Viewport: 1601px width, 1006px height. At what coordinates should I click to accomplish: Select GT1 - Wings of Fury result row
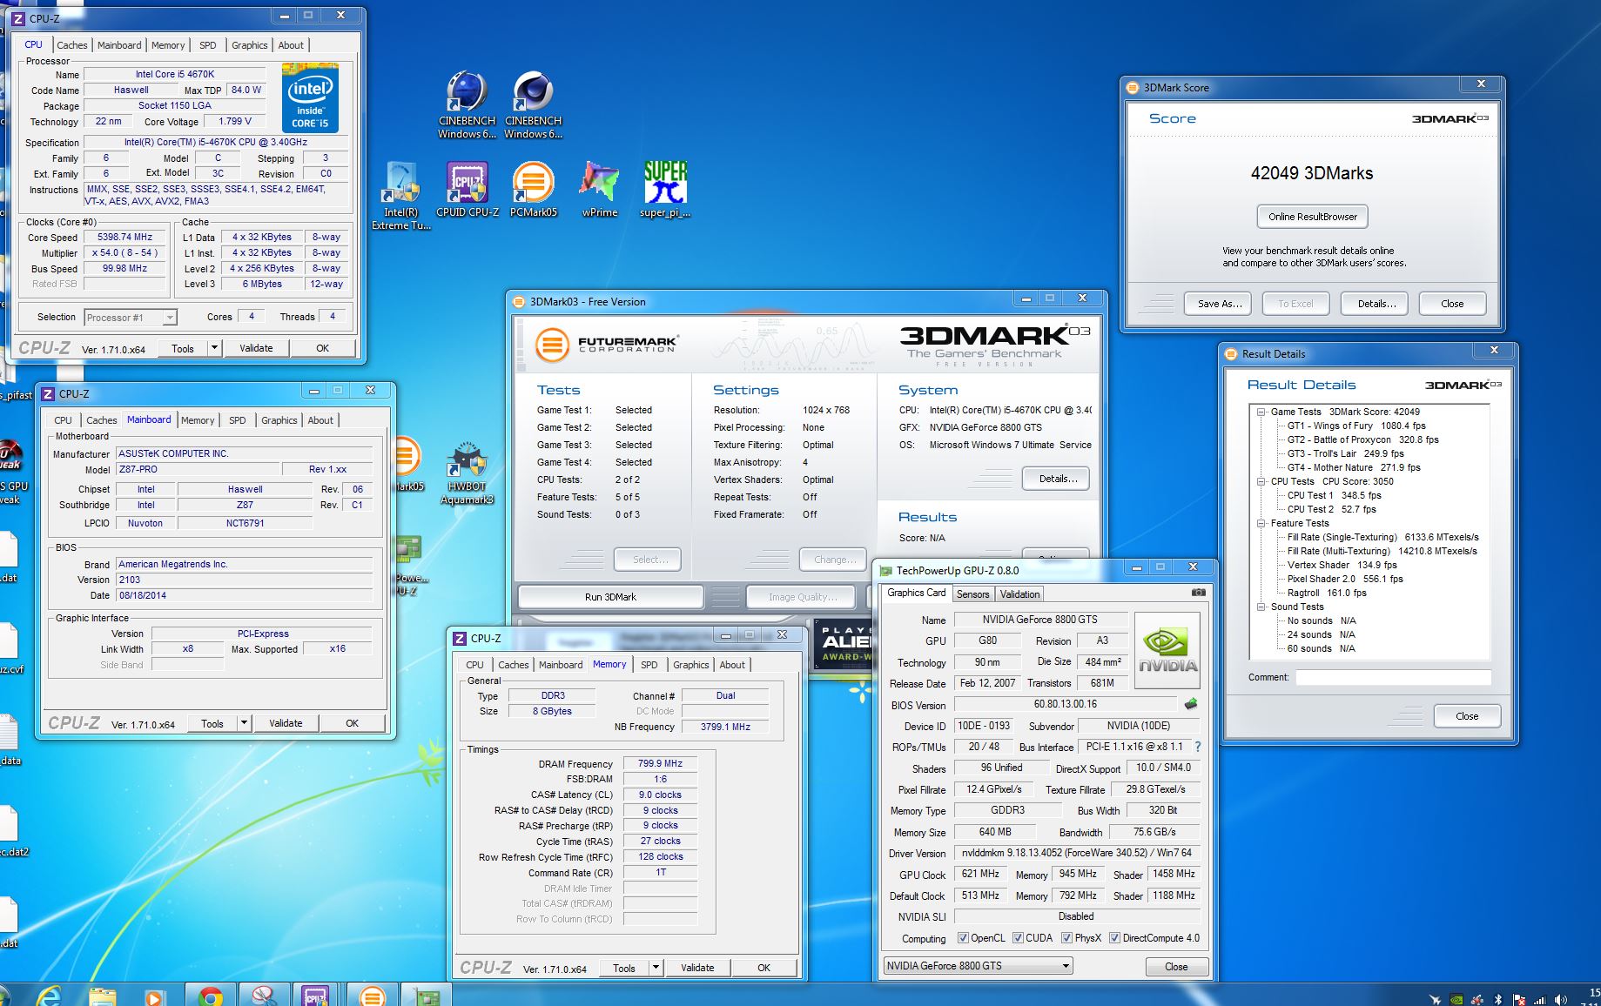point(1356,426)
